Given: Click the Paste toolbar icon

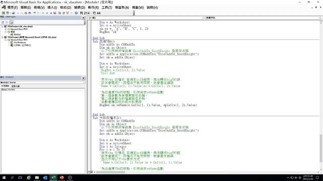Looking at the screenshot, I should click(x=26, y=13).
